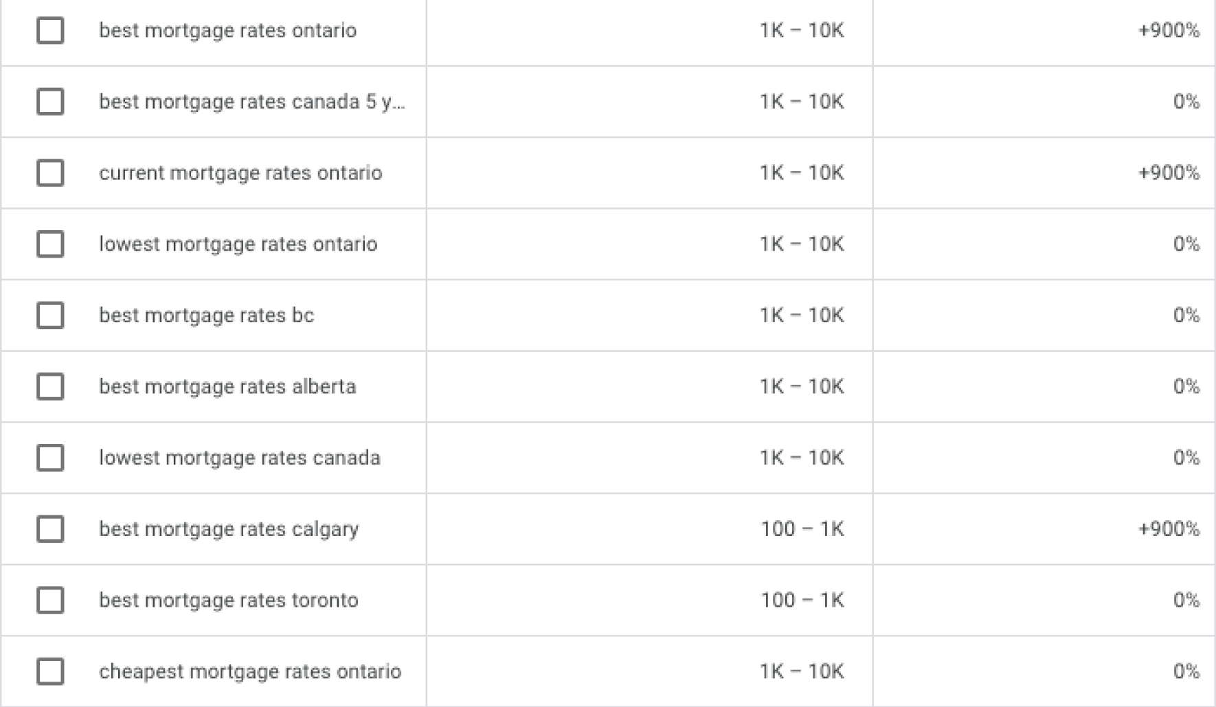The height and width of the screenshot is (707, 1216).
Task: Toggle the 'best mortgage rates alberta' checkbox
Action: (50, 386)
